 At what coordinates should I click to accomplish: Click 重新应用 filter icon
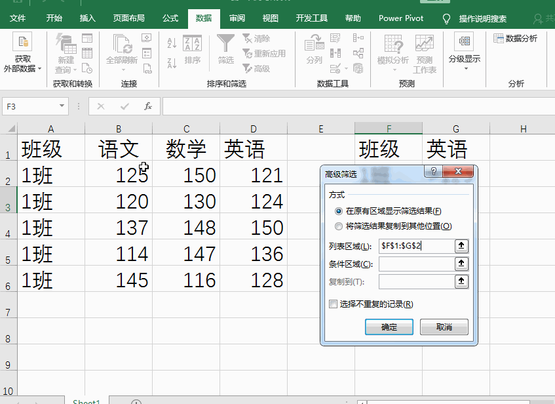[x=247, y=54]
